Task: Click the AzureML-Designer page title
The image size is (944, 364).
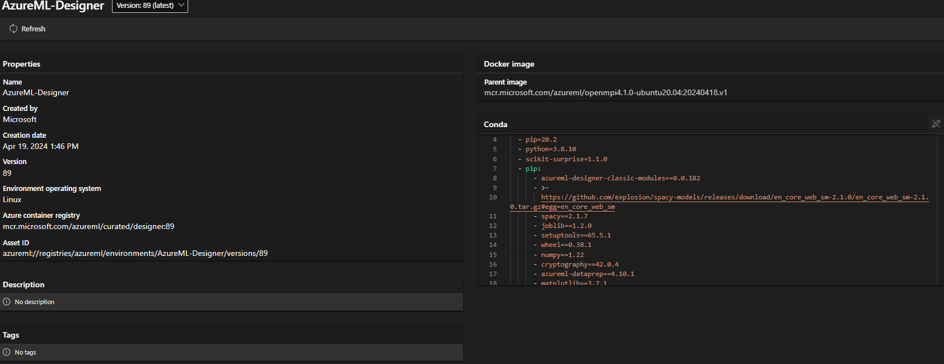Action: (53, 6)
